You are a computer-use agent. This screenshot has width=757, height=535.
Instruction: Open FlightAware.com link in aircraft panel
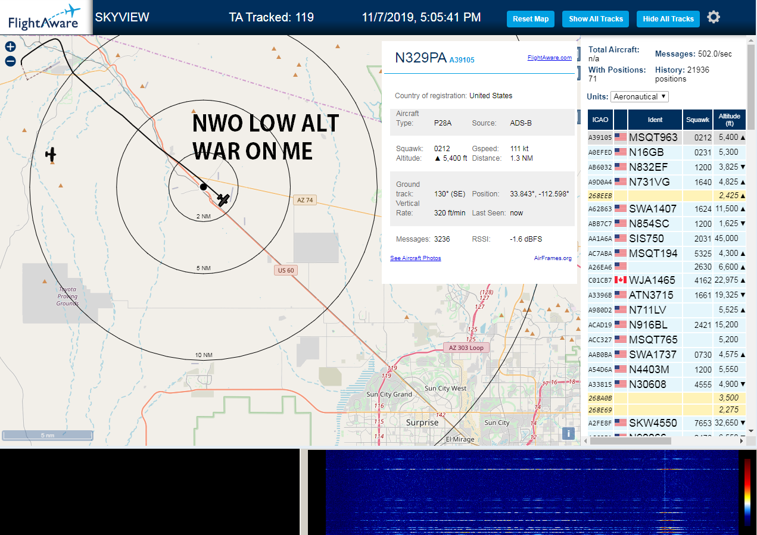click(x=549, y=58)
